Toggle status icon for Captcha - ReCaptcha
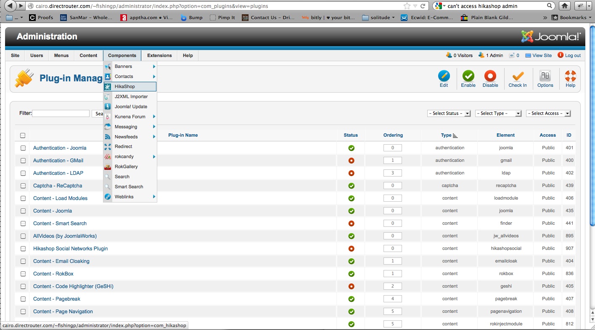The height and width of the screenshot is (330, 595). tap(351, 186)
